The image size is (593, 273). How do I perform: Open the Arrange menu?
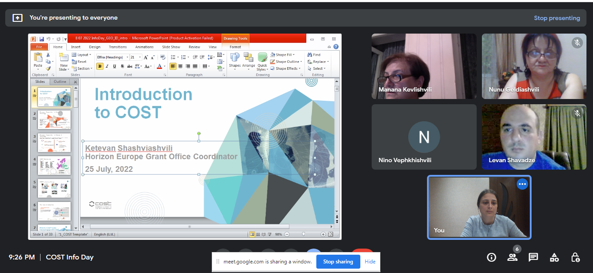(249, 61)
